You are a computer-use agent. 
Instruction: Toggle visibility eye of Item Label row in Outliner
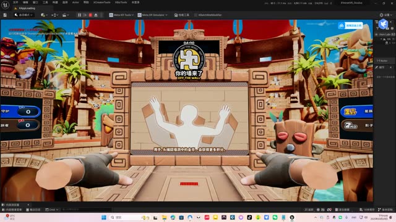376,35
